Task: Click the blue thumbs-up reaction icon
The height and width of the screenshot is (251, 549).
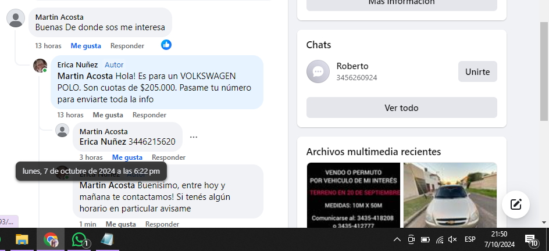Action: click(166, 45)
